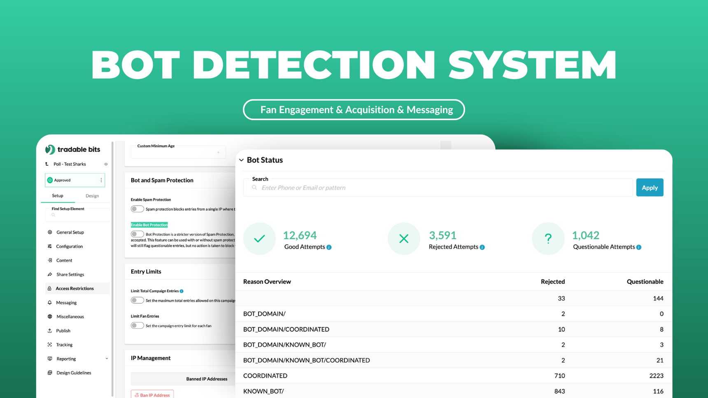The height and width of the screenshot is (398, 708).
Task: Click the Rejected column header
Action: point(553,282)
